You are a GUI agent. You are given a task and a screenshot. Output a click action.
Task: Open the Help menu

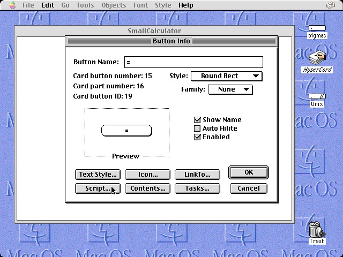[x=186, y=5]
